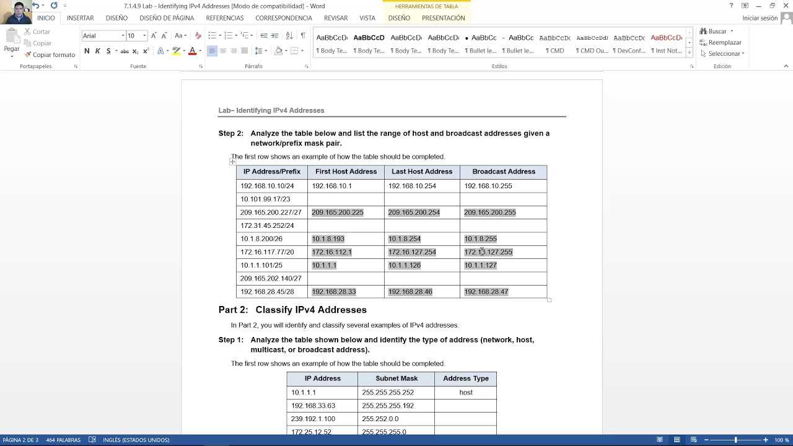Viewport: 793px width, 446px height.
Task: Center the paragraph text
Action: pyautogui.click(x=223, y=51)
